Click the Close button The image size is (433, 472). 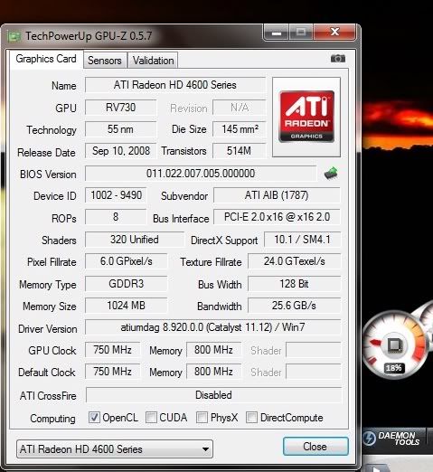(315, 447)
